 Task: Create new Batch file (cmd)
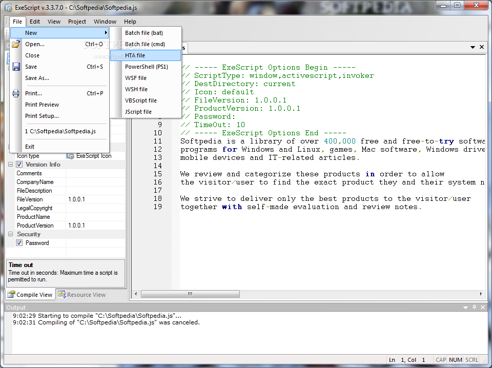click(146, 44)
